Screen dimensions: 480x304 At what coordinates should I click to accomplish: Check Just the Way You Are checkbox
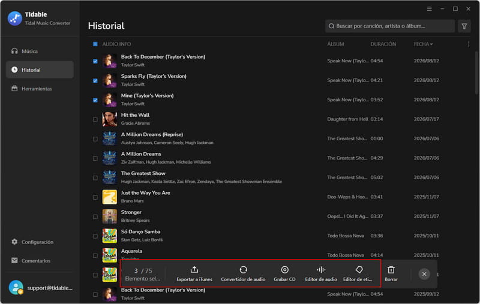[x=95, y=197]
